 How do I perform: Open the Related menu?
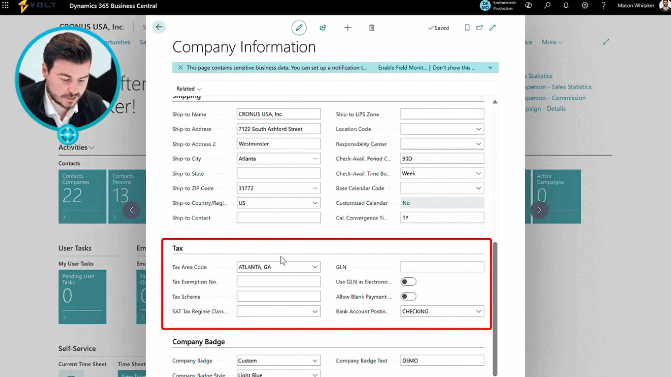189,89
